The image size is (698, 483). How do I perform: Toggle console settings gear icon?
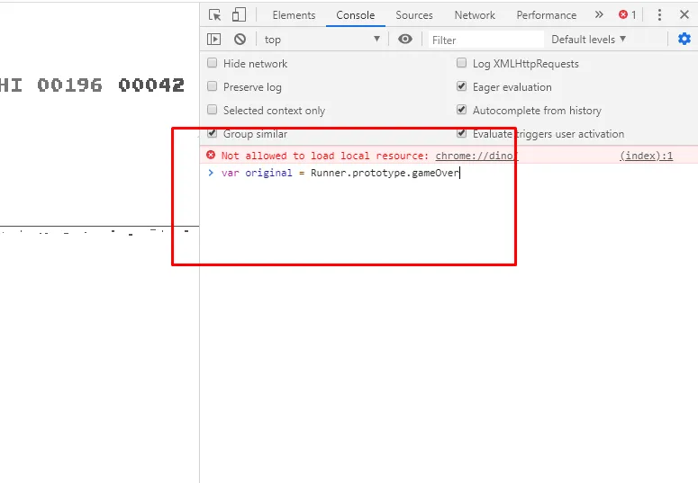pos(684,40)
